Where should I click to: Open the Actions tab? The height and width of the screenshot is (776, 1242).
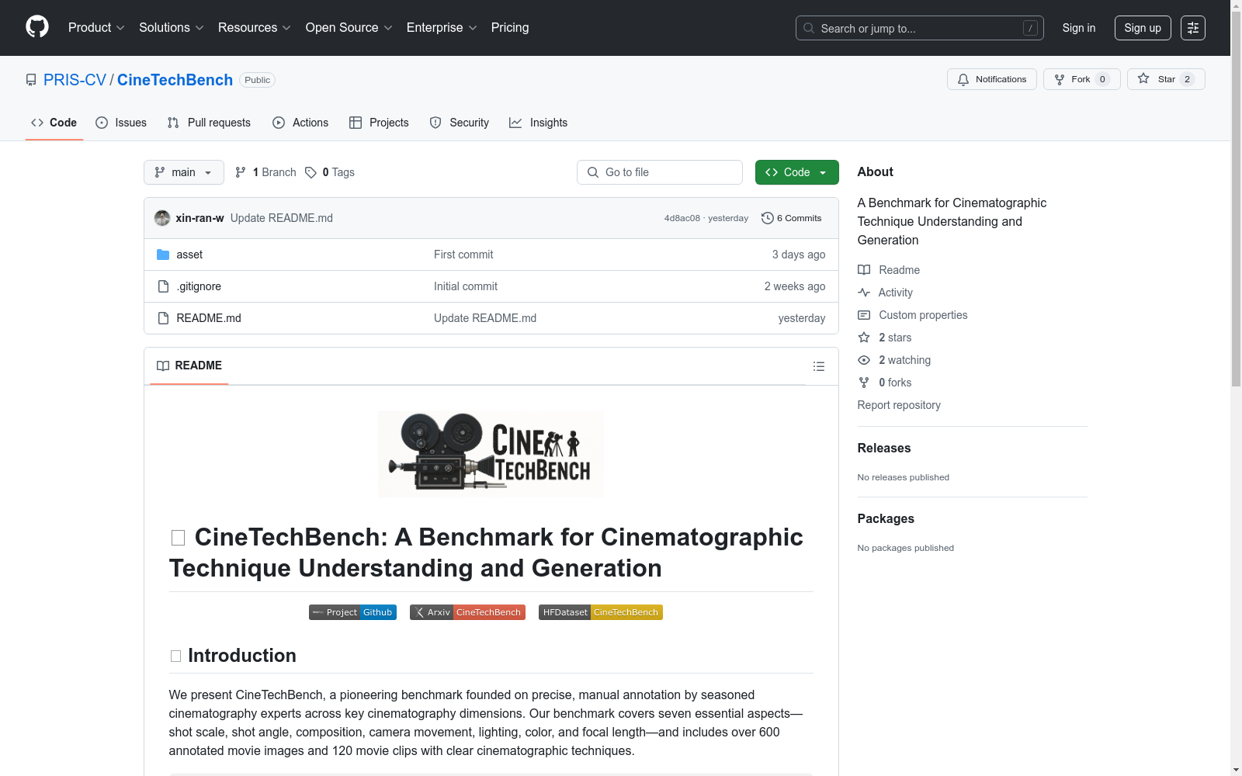point(300,123)
